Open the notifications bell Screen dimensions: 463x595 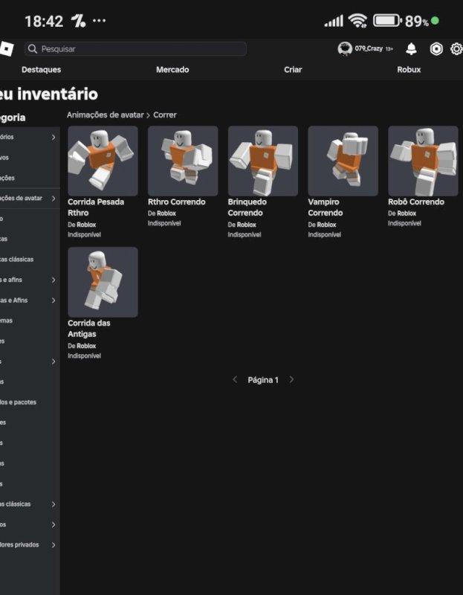click(x=411, y=49)
